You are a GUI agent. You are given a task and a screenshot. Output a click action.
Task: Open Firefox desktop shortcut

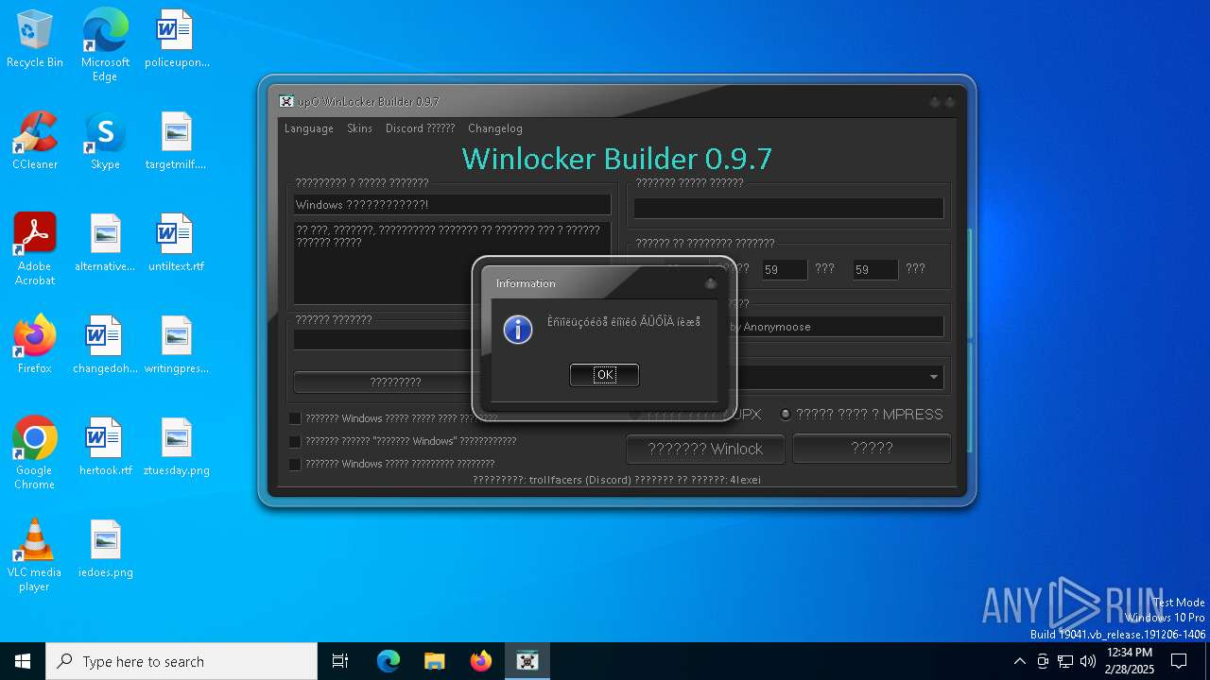[35, 346]
